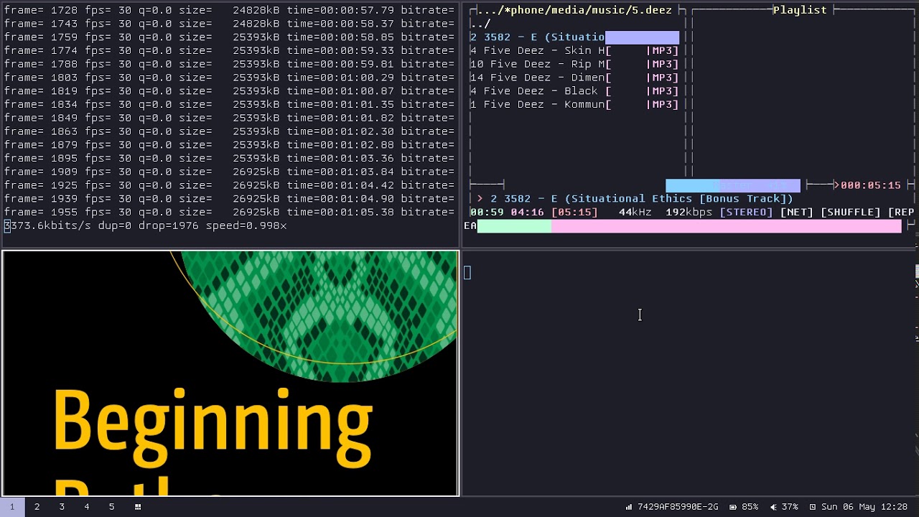The image size is (919, 517).
Task: Click the music directory path header
Action: tap(575, 10)
